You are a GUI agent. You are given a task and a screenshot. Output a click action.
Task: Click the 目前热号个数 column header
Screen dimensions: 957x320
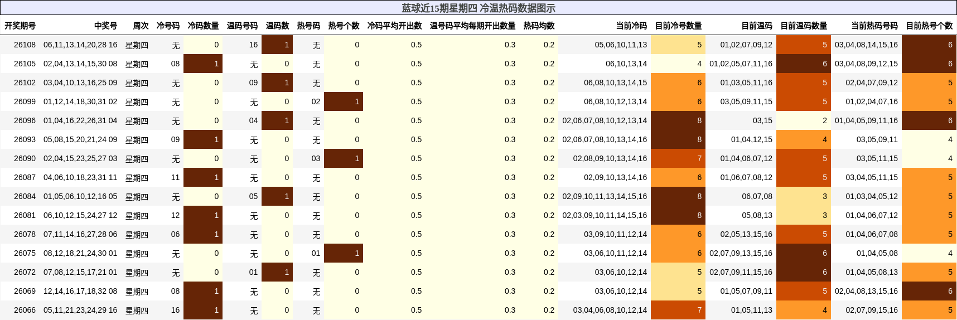pos(929,26)
